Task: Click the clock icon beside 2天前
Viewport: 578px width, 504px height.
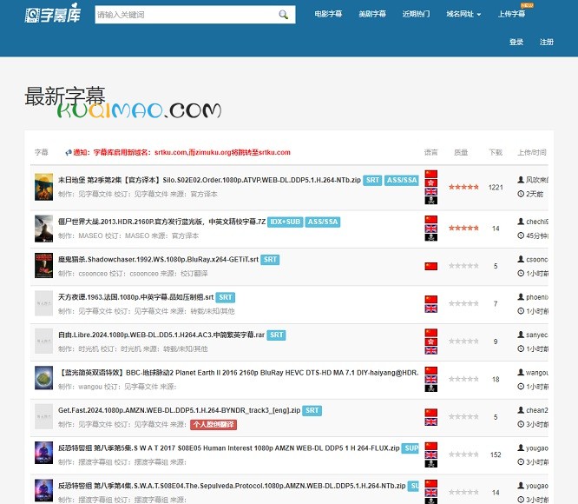Action: (521, 194)
